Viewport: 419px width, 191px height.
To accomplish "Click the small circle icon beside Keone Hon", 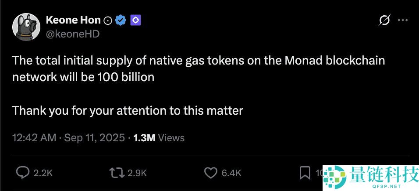I will click(108, 20).
